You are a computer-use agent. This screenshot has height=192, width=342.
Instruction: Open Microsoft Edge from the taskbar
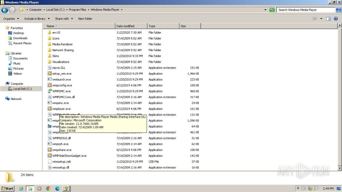pos(57,189)
